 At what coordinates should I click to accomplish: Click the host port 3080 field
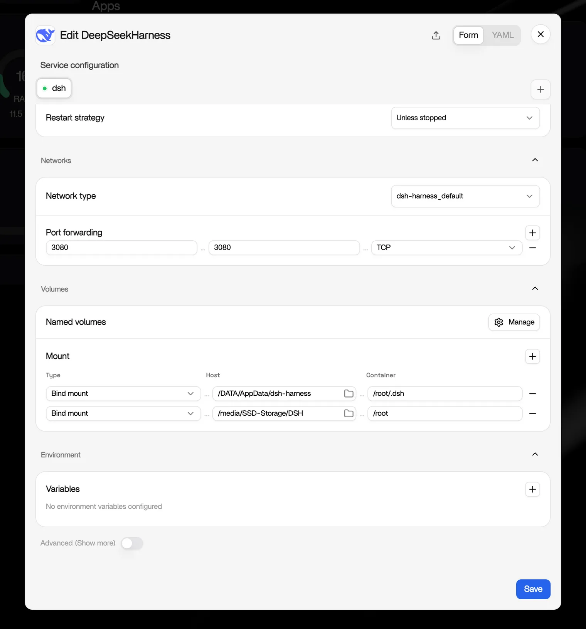pos(121,248)
